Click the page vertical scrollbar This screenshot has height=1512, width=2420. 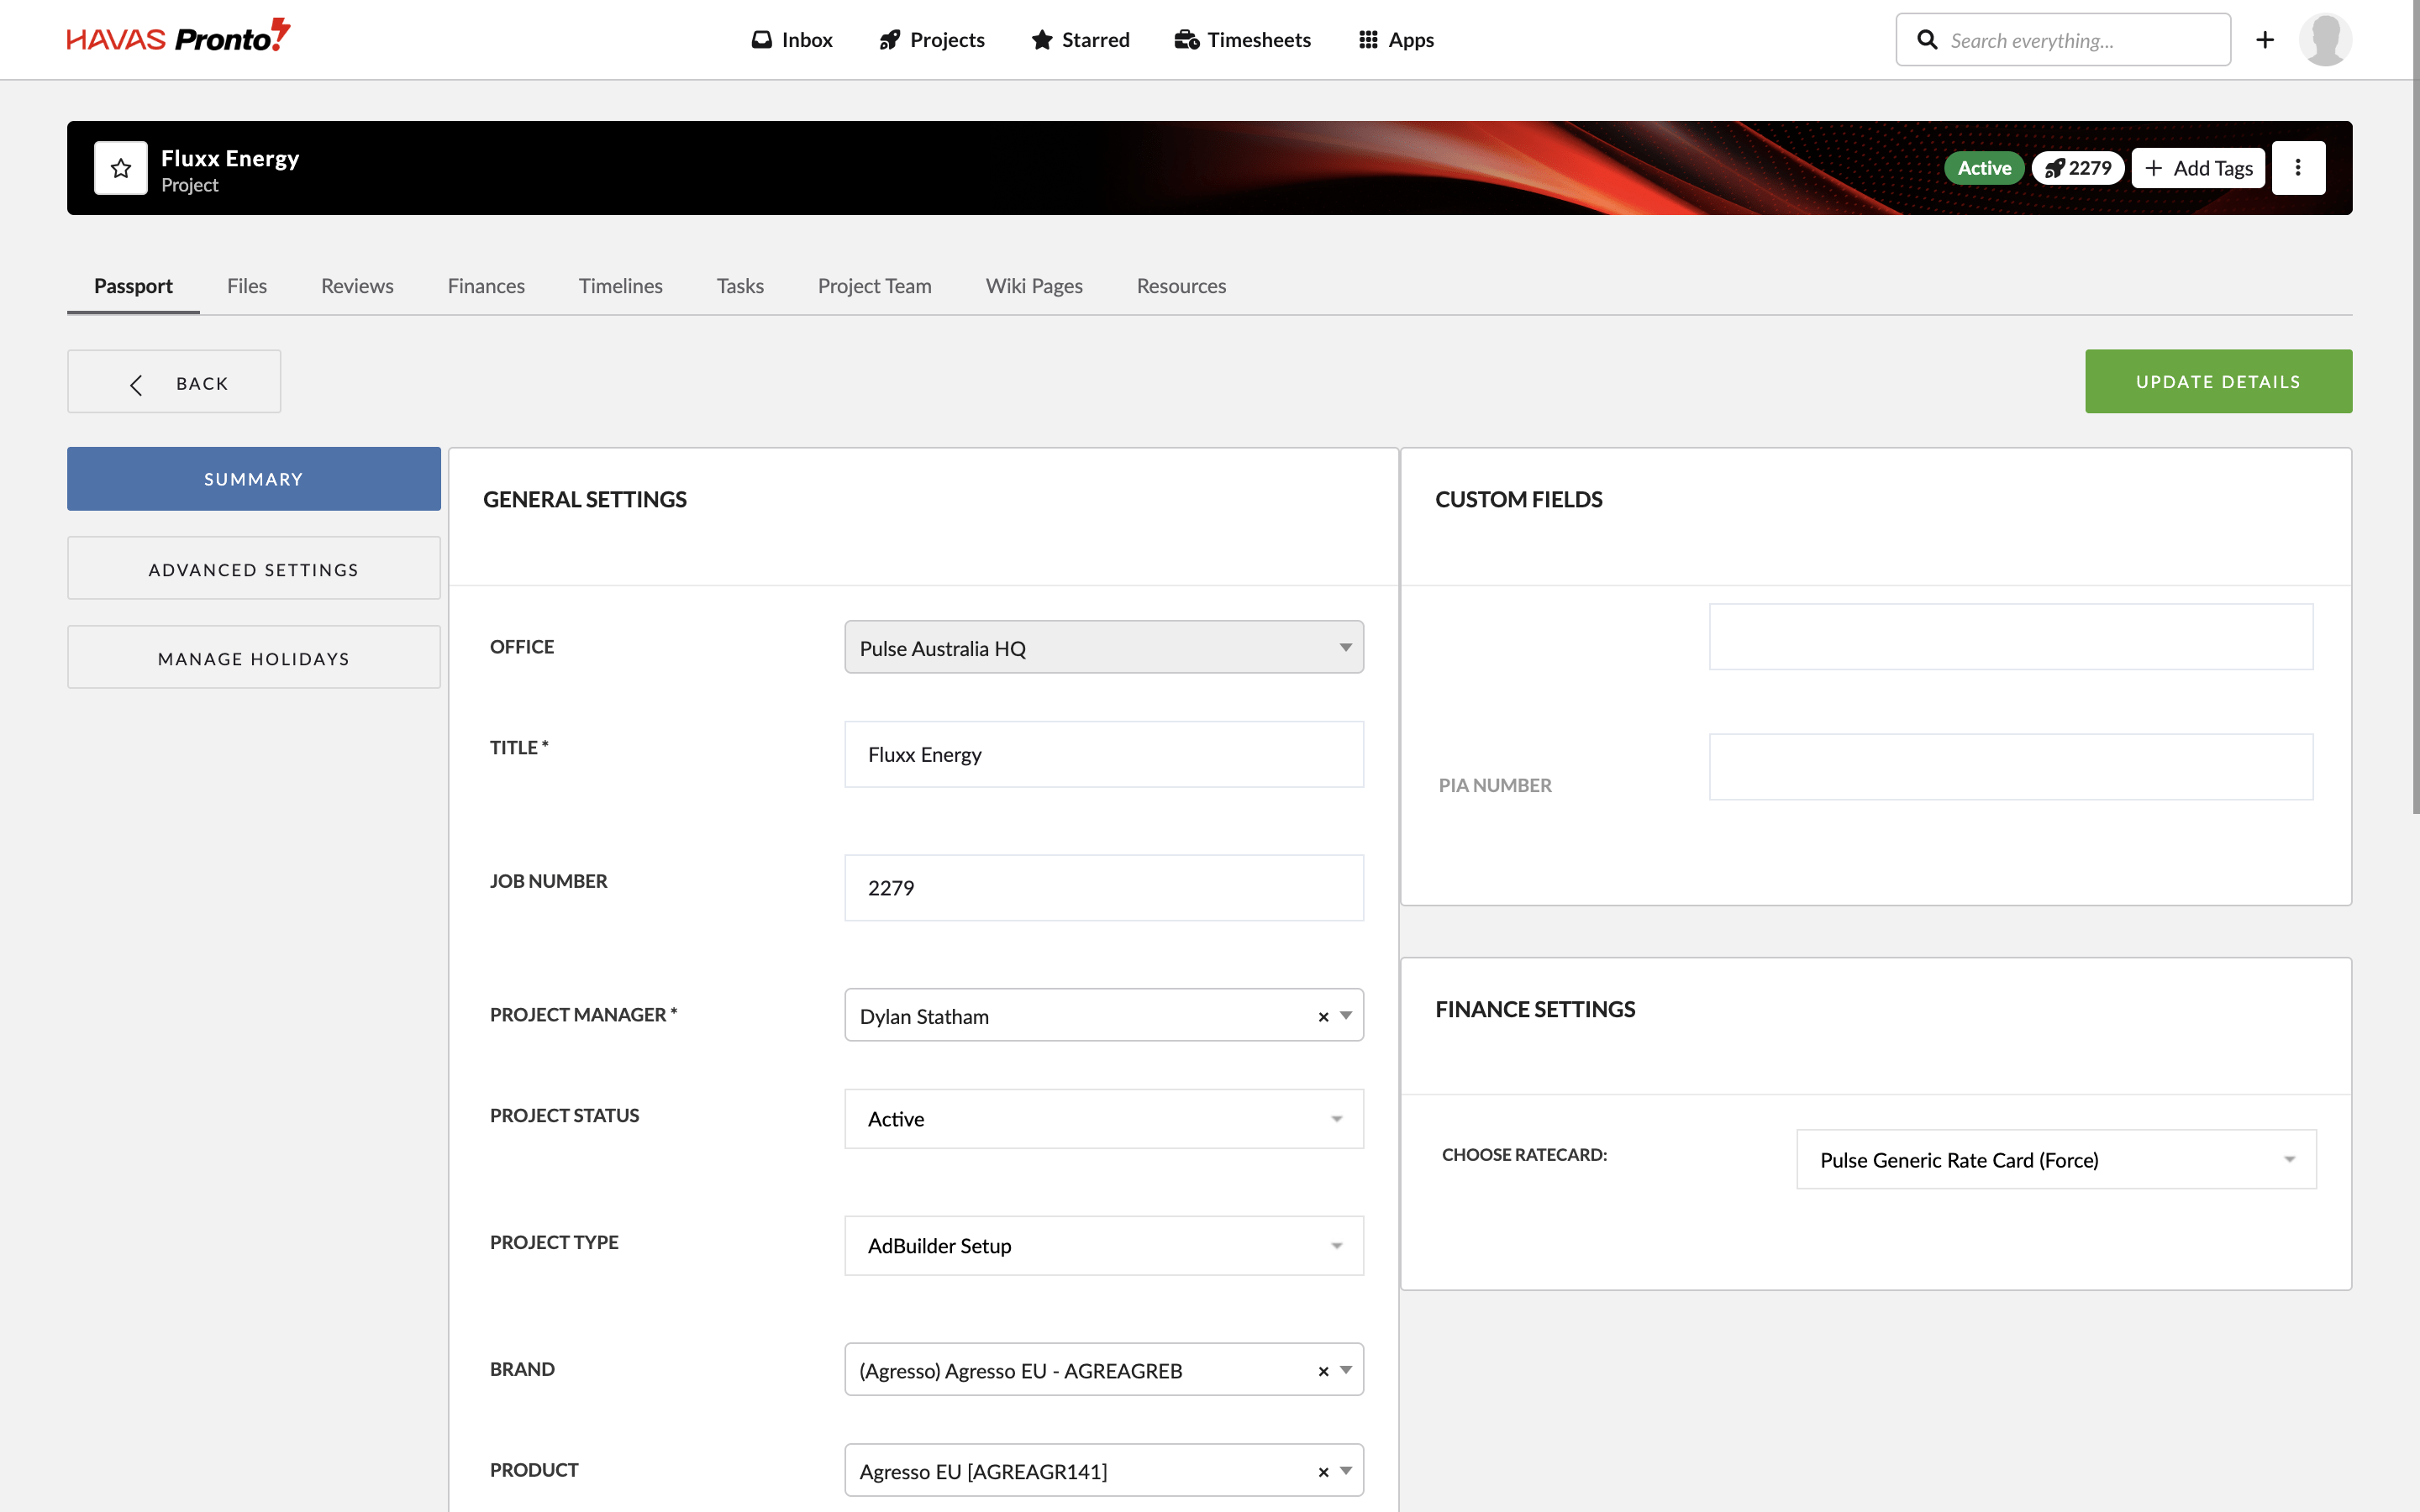(x=2415, y=407)
